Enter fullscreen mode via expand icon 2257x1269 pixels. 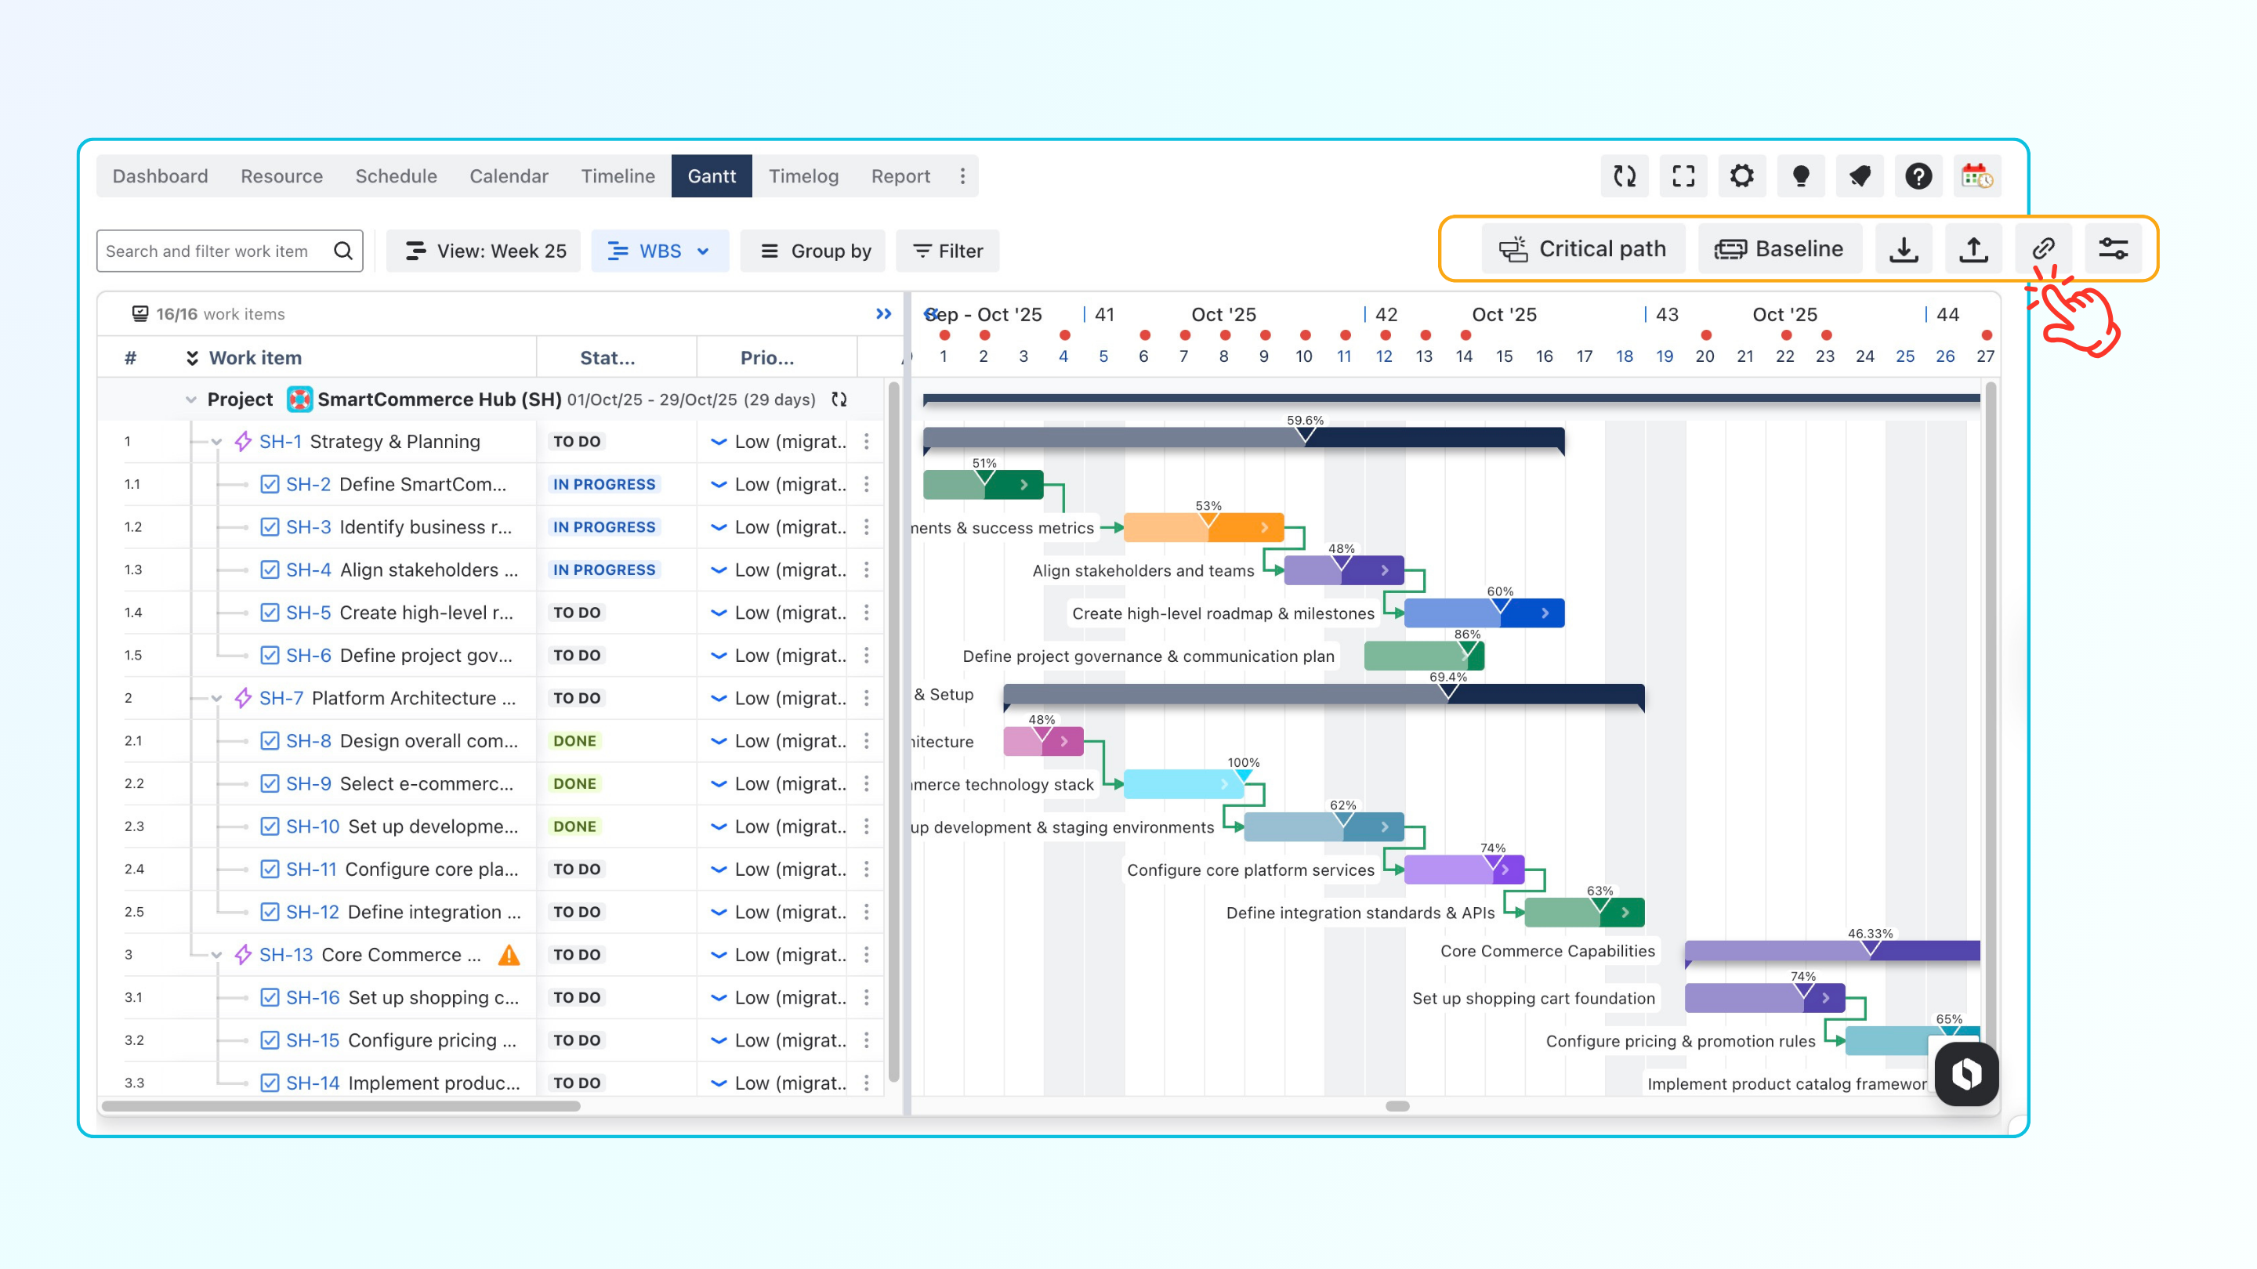coord(1683,176)
